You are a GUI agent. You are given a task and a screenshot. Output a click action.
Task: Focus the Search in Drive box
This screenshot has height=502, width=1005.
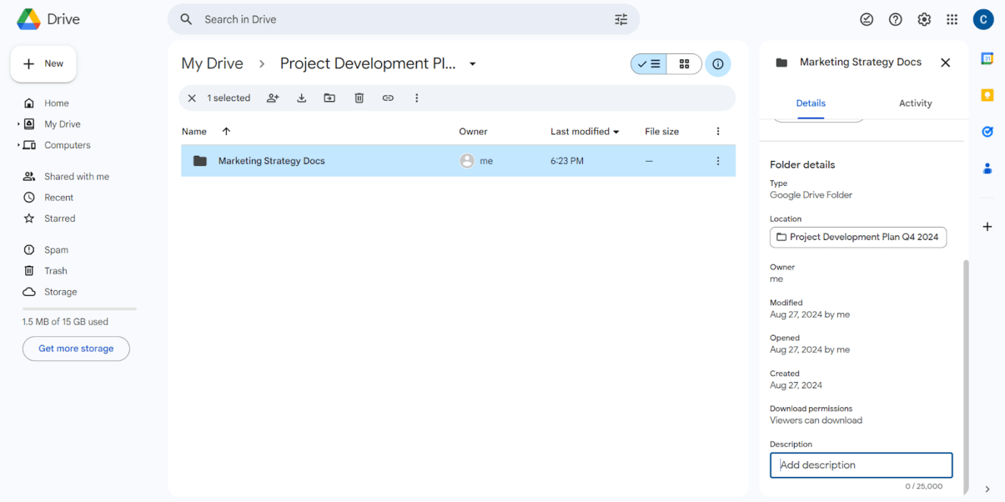pos(403,19)
